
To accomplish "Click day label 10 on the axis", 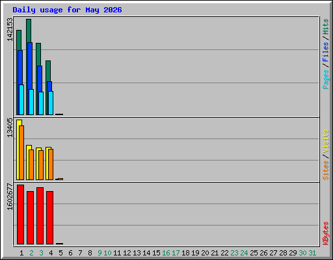I will click(x=107, y=253).
